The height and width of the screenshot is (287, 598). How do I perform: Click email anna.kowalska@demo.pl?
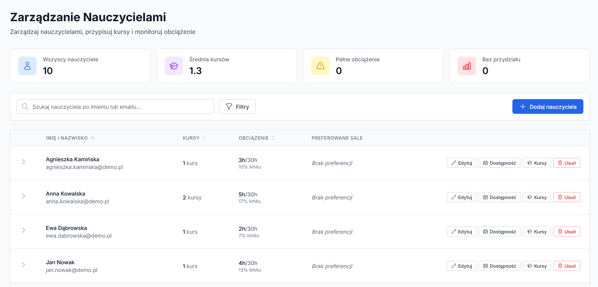77,201
